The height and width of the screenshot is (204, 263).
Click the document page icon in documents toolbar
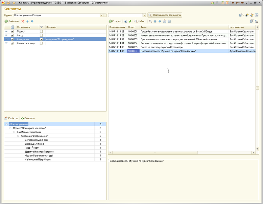(169, 21)
